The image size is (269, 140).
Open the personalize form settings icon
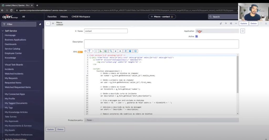tap(231, 23)
